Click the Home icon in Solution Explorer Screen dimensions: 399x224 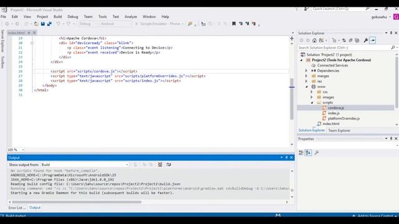[x=314, y=40]
